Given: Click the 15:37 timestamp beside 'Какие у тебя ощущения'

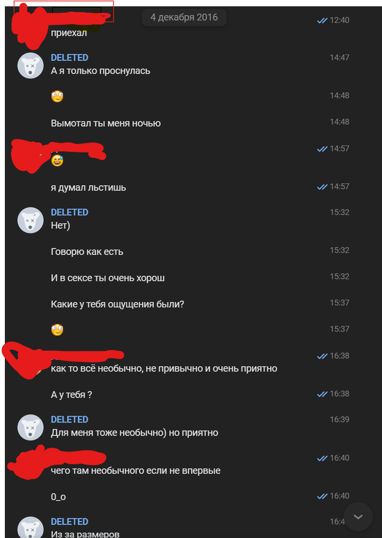Looking at the screenshot, I should (340, 303).
